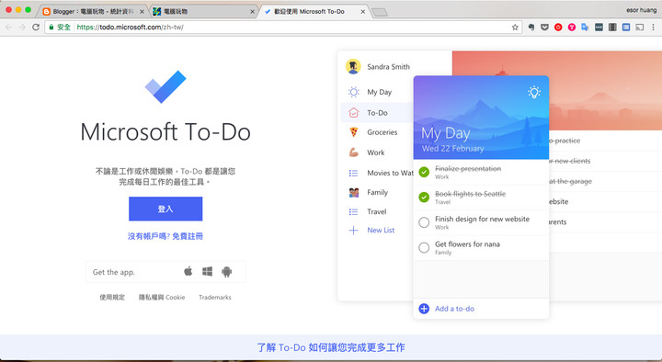Open the 隱私權與 Cookie link
The height and width of the screenshot is (362, 662).
pos(162,298)
